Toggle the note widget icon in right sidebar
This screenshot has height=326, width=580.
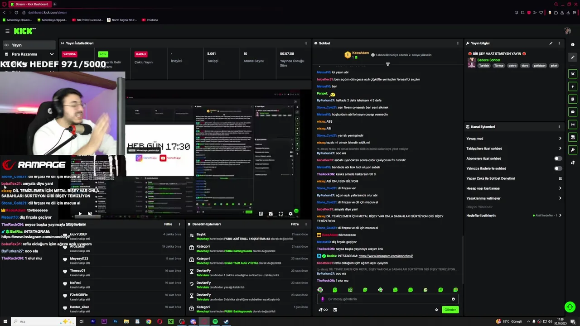[573, 99]
